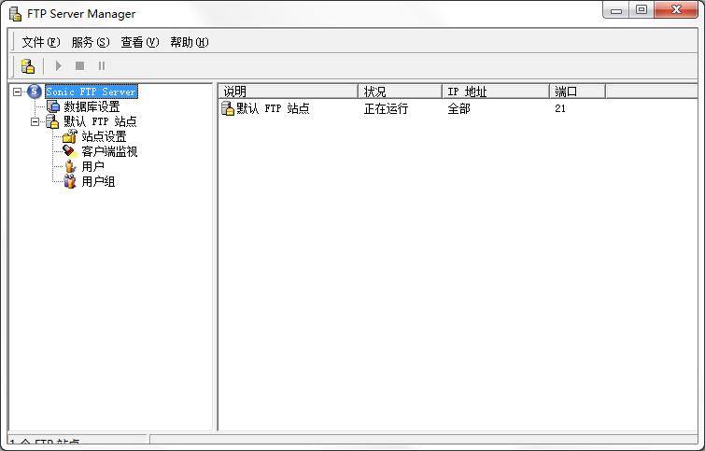This screenshot has height=451, width=705.
Task: Open the 服务(S) menu
Action: pos(90,42)
